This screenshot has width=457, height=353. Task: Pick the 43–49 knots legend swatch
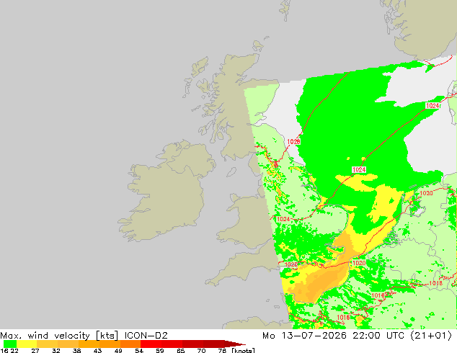(x=110, y=344)
